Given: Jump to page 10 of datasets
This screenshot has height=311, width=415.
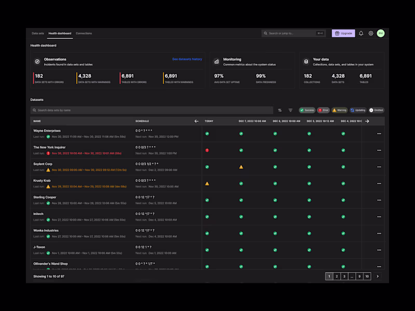Looking at the screenshot, I should [x=367, y=276].
